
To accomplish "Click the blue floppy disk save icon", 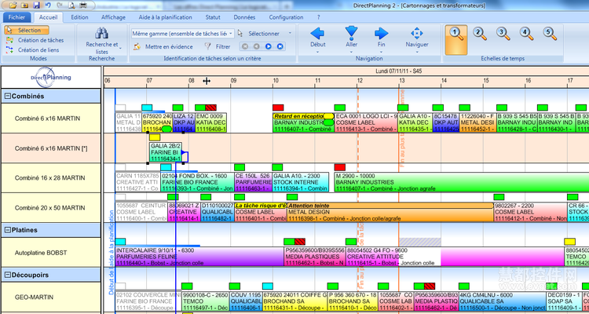I will [x=36, y=5].
